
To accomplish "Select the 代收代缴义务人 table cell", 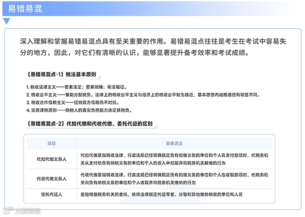I will [x=51, y=179].
